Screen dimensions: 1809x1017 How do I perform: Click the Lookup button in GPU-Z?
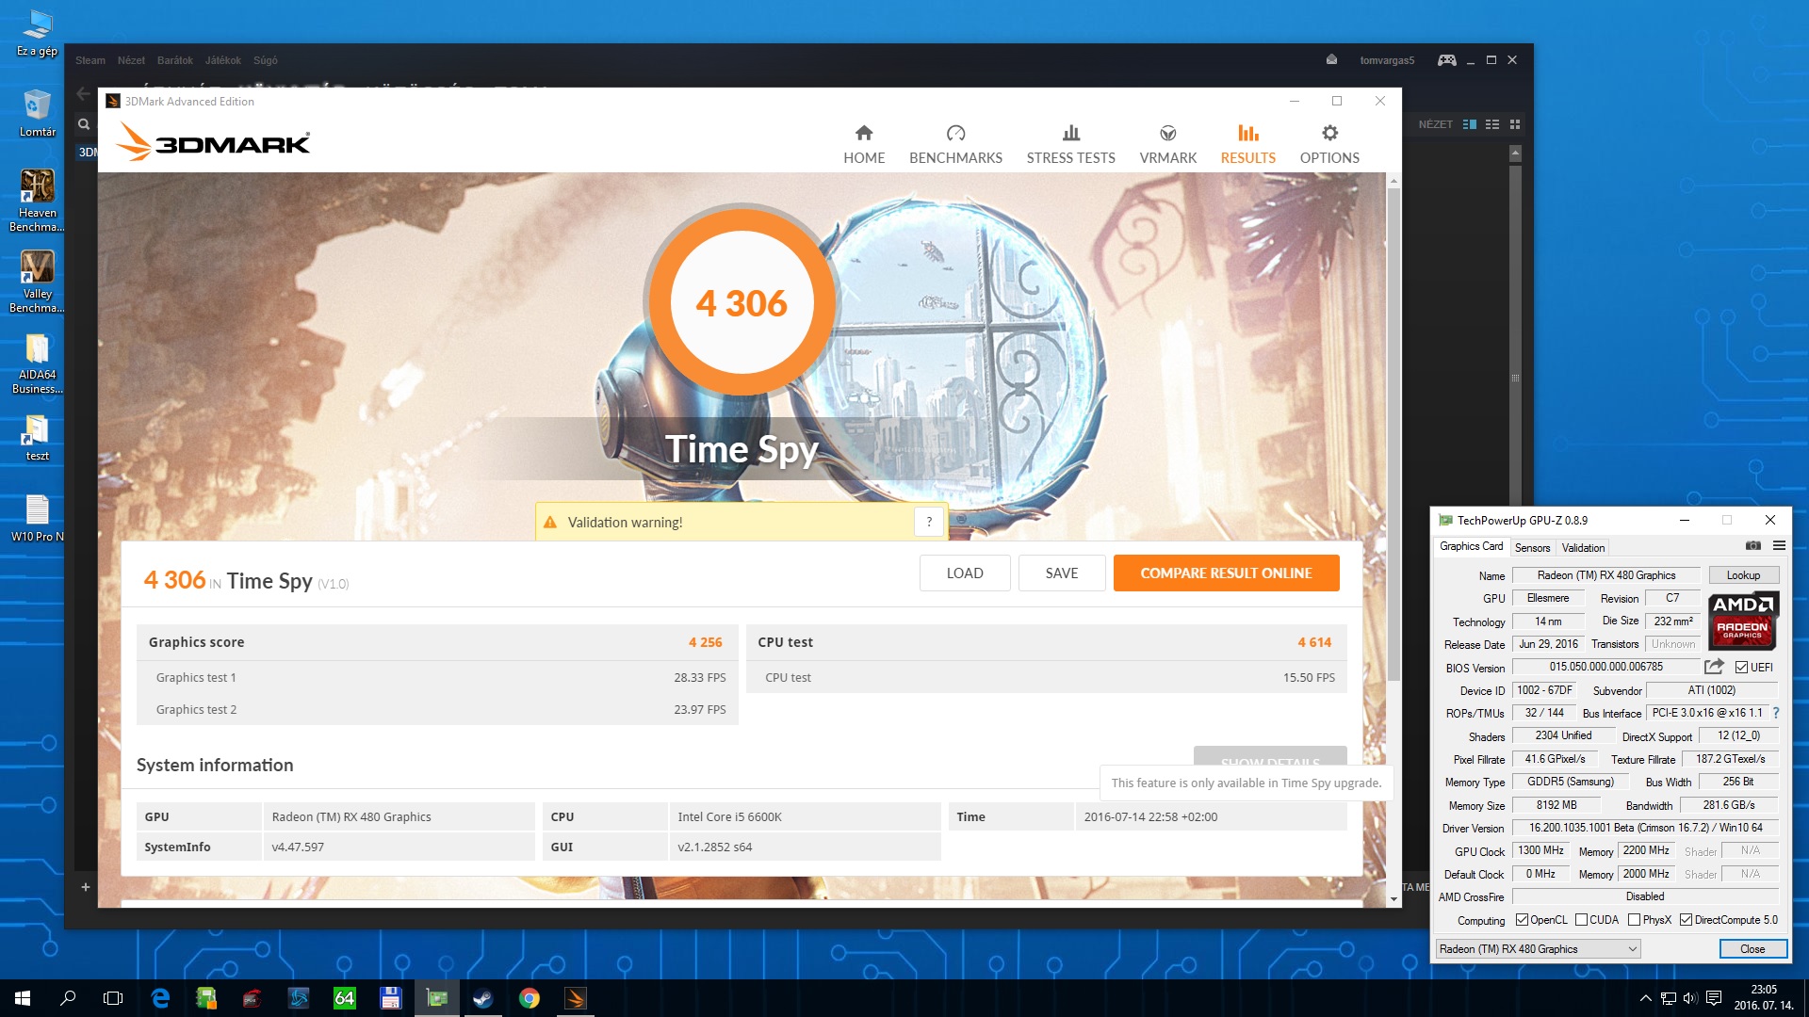point(1743,575)
